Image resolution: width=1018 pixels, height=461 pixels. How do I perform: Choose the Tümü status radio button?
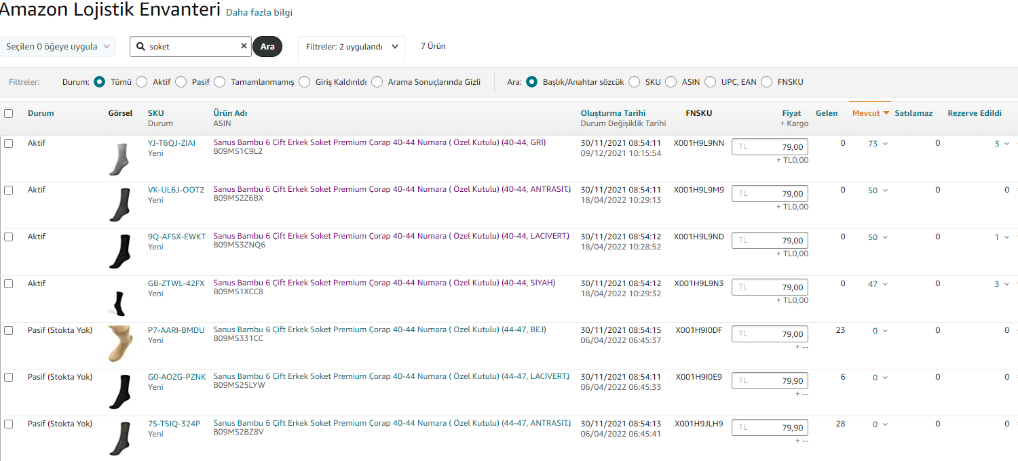point(100,82)
